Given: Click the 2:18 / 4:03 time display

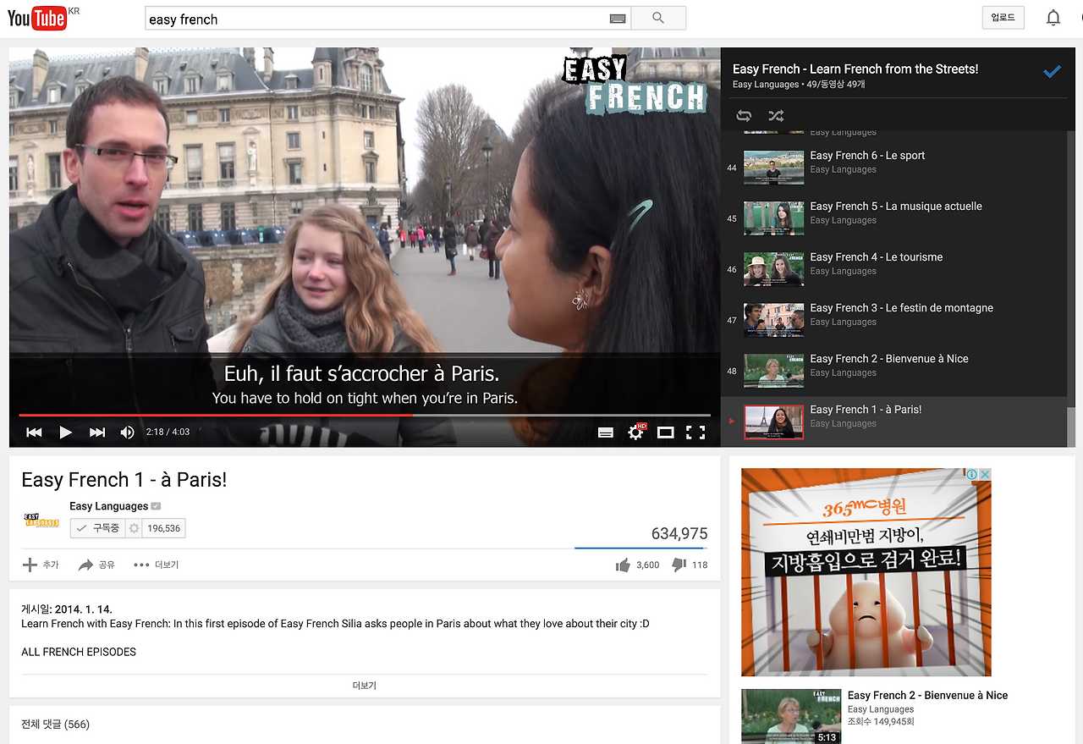Looking at the screenshot, I should (168, 433).
